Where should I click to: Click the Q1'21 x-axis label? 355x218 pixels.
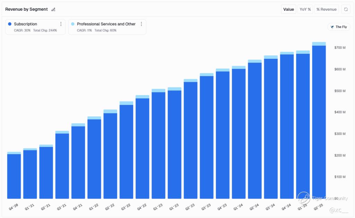[29, 207]
